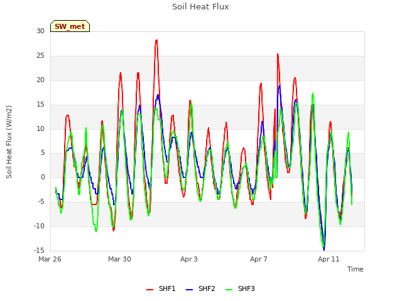
Task: Click the Time axis title
Action: [x=356, y=269]
